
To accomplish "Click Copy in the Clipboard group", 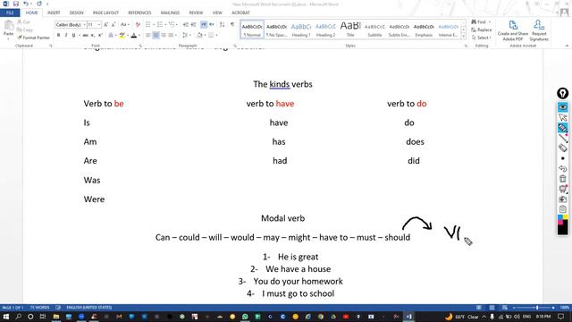I will pos(25,30).
